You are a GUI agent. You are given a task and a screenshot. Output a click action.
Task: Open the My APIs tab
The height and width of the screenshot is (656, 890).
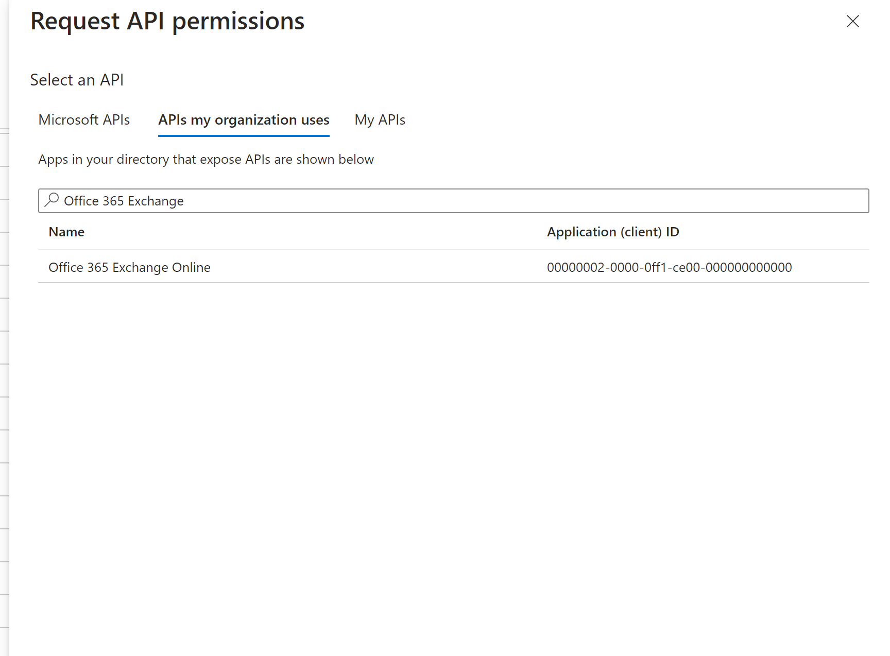click(380, 120)
